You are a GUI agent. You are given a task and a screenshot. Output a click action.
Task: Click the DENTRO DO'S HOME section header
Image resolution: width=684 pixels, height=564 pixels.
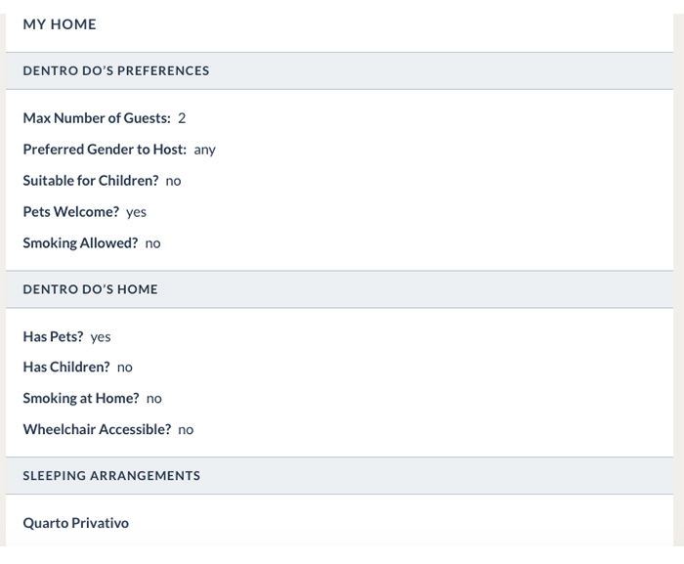pos(339,289)
